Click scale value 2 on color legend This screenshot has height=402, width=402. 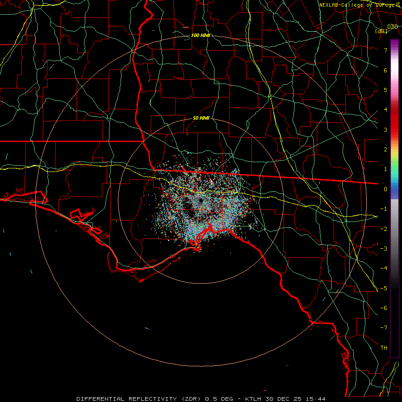(385, 150)
